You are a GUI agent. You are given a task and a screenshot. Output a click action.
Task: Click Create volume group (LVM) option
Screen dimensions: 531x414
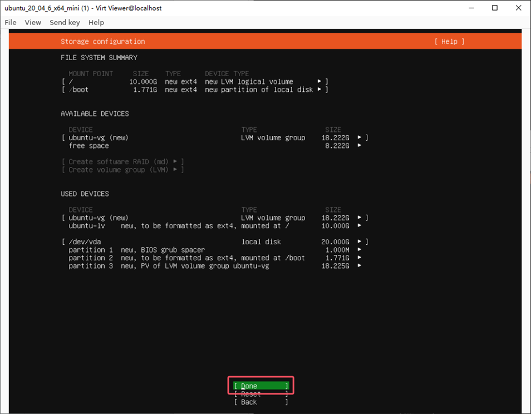(123, 170)
